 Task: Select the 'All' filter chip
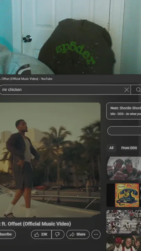point(111,148)
